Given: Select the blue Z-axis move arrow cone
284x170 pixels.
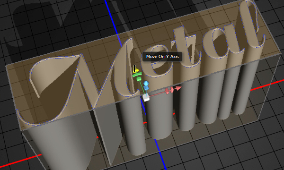Looking at the screenshot, I should pos(146,84).
